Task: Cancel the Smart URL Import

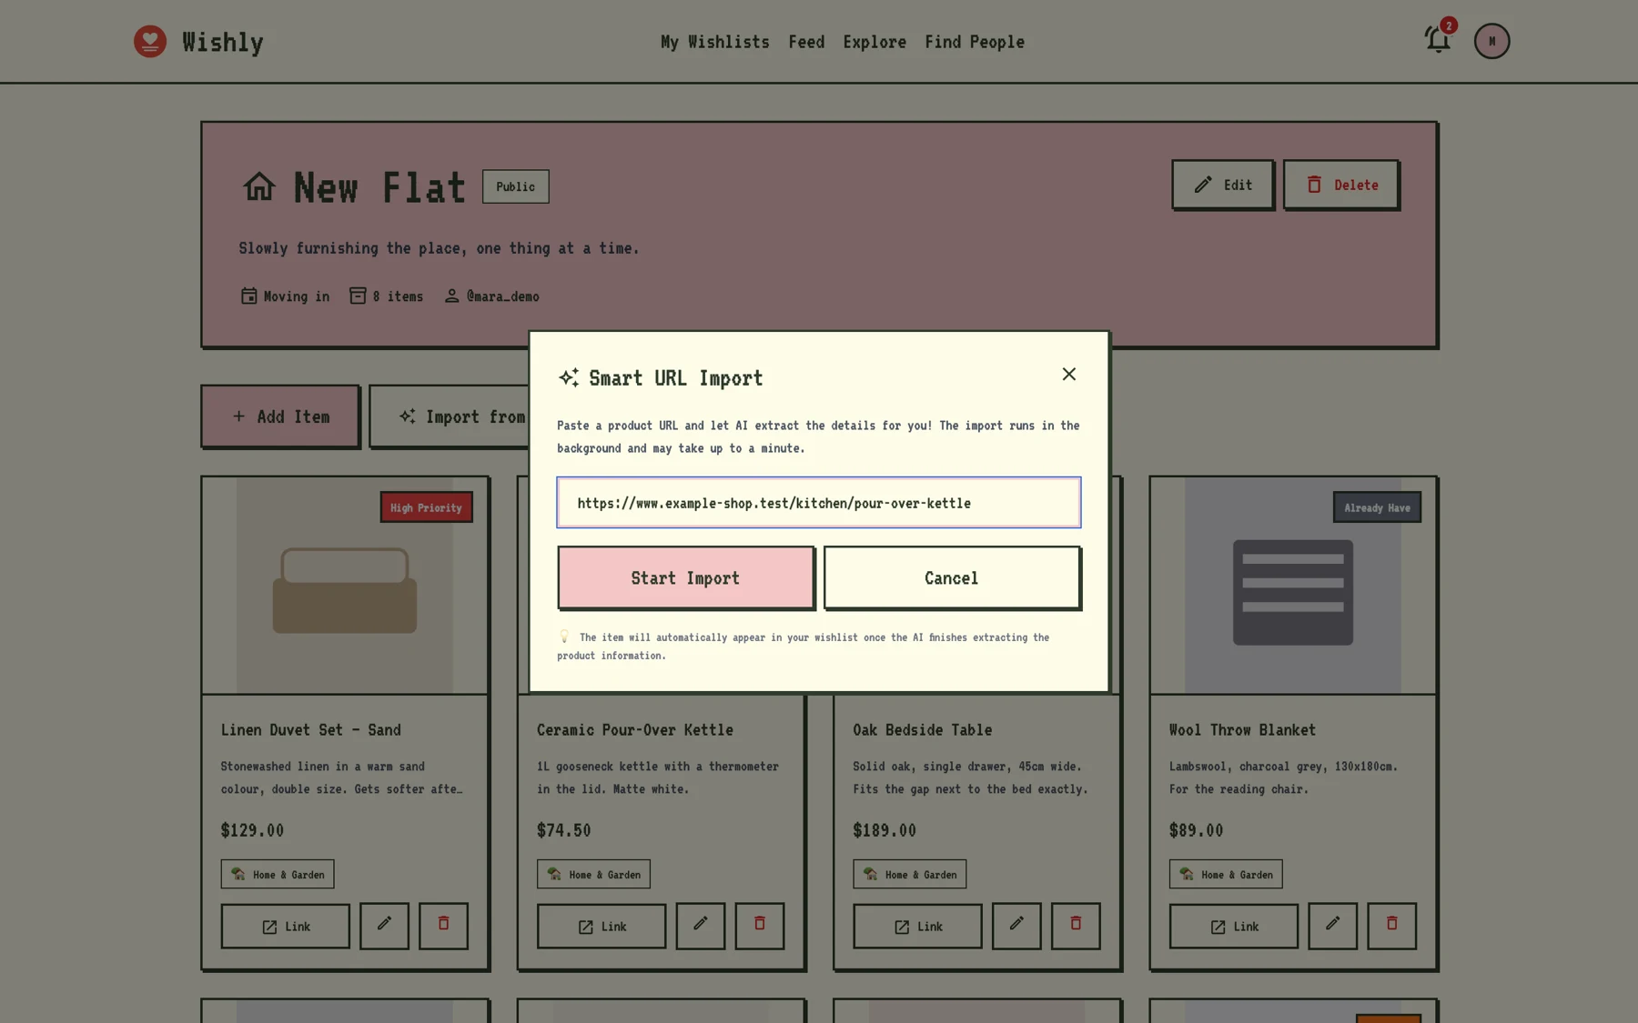Action: (x=952, y=578)
